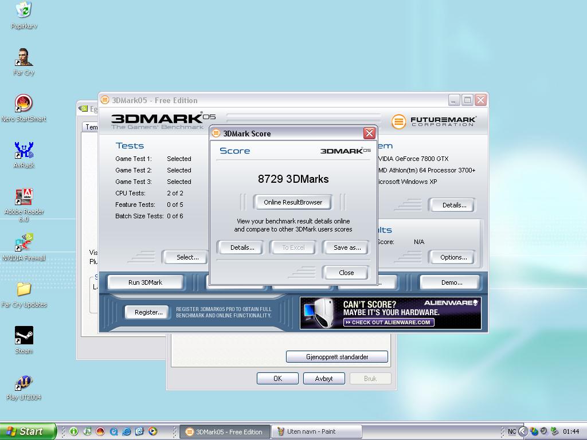Click the NC language indicator in the tray

[512, 431]
